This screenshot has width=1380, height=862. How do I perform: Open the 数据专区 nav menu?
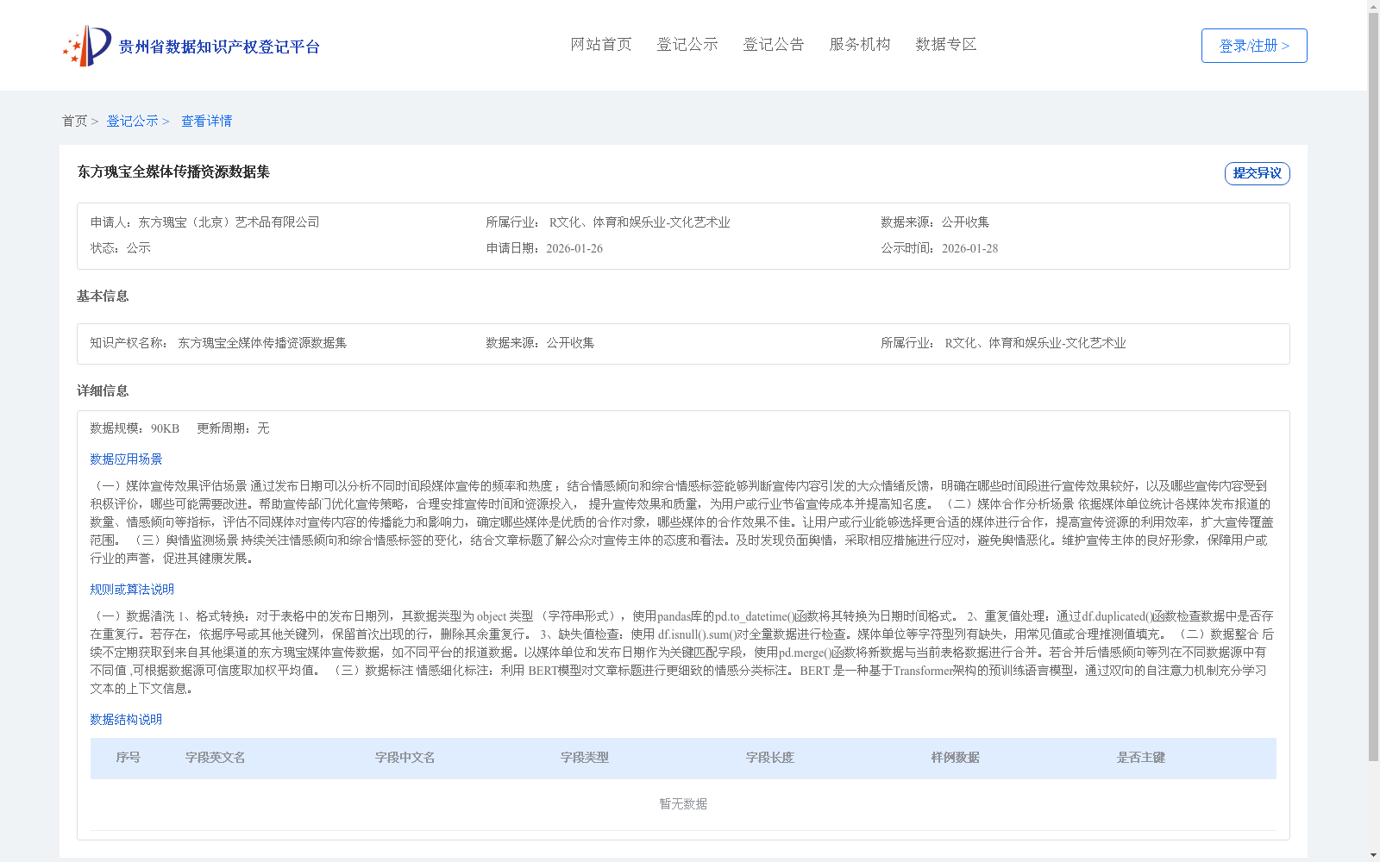[x=946, y=44]
